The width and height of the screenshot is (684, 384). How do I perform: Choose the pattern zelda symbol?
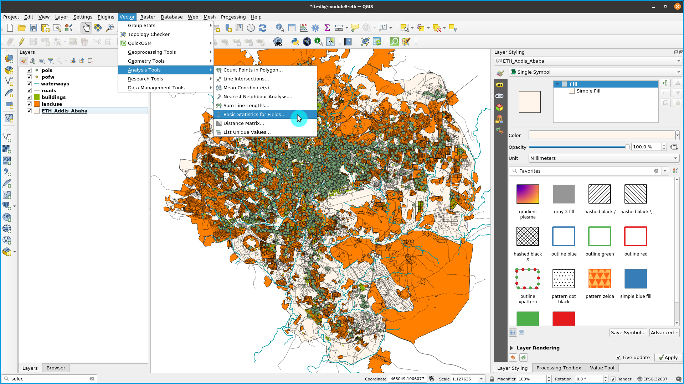pos(600,279)
